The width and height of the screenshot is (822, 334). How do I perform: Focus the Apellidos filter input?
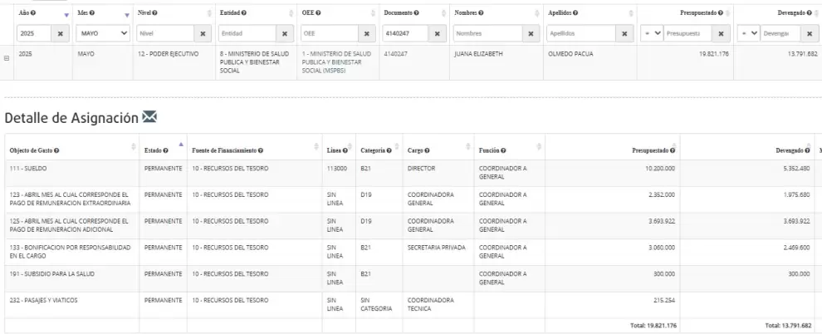581,33
